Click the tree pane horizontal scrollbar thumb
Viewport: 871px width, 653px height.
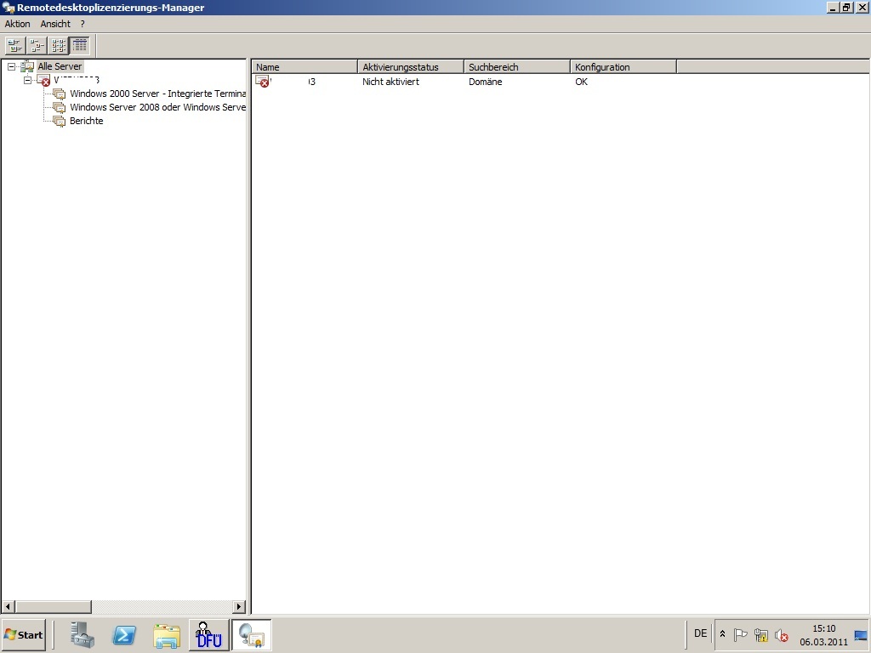coord(53,607)
